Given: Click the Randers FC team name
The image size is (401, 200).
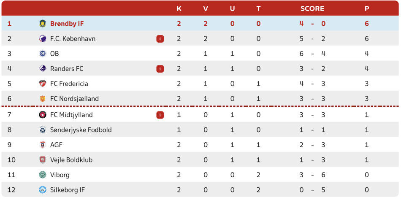Looking at the screenshot, I should coord(67,69).
